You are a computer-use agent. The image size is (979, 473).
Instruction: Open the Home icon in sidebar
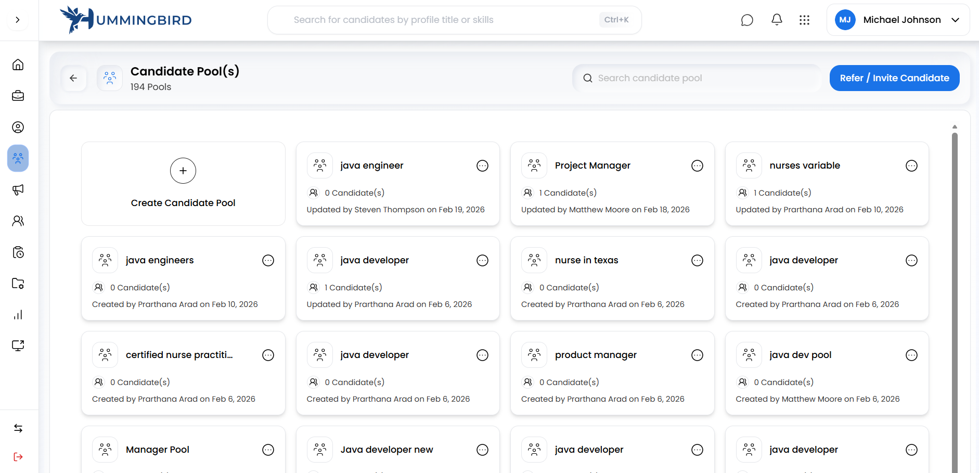[18, 65]
